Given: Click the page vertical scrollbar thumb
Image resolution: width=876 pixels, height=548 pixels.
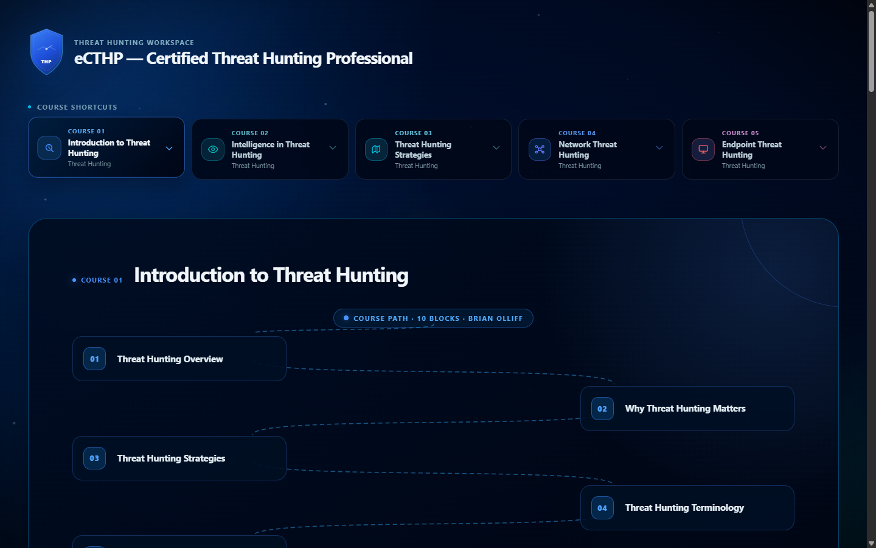Looking at the screenshot, I should (871, 51).
